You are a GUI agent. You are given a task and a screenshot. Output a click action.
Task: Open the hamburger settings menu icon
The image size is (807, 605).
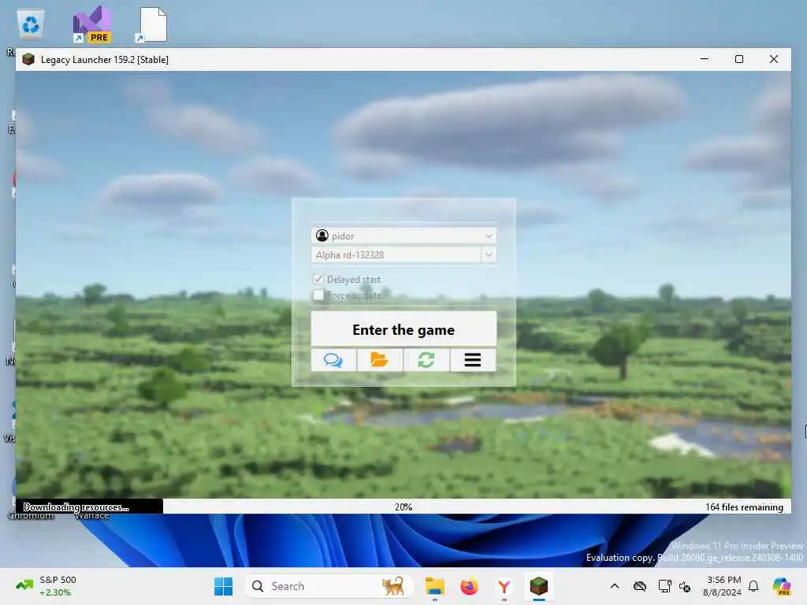pos(473,359)
